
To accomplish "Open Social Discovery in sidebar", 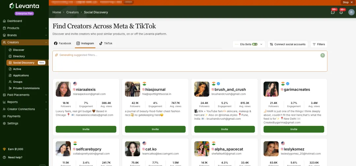I will click(x=27, y=63).
